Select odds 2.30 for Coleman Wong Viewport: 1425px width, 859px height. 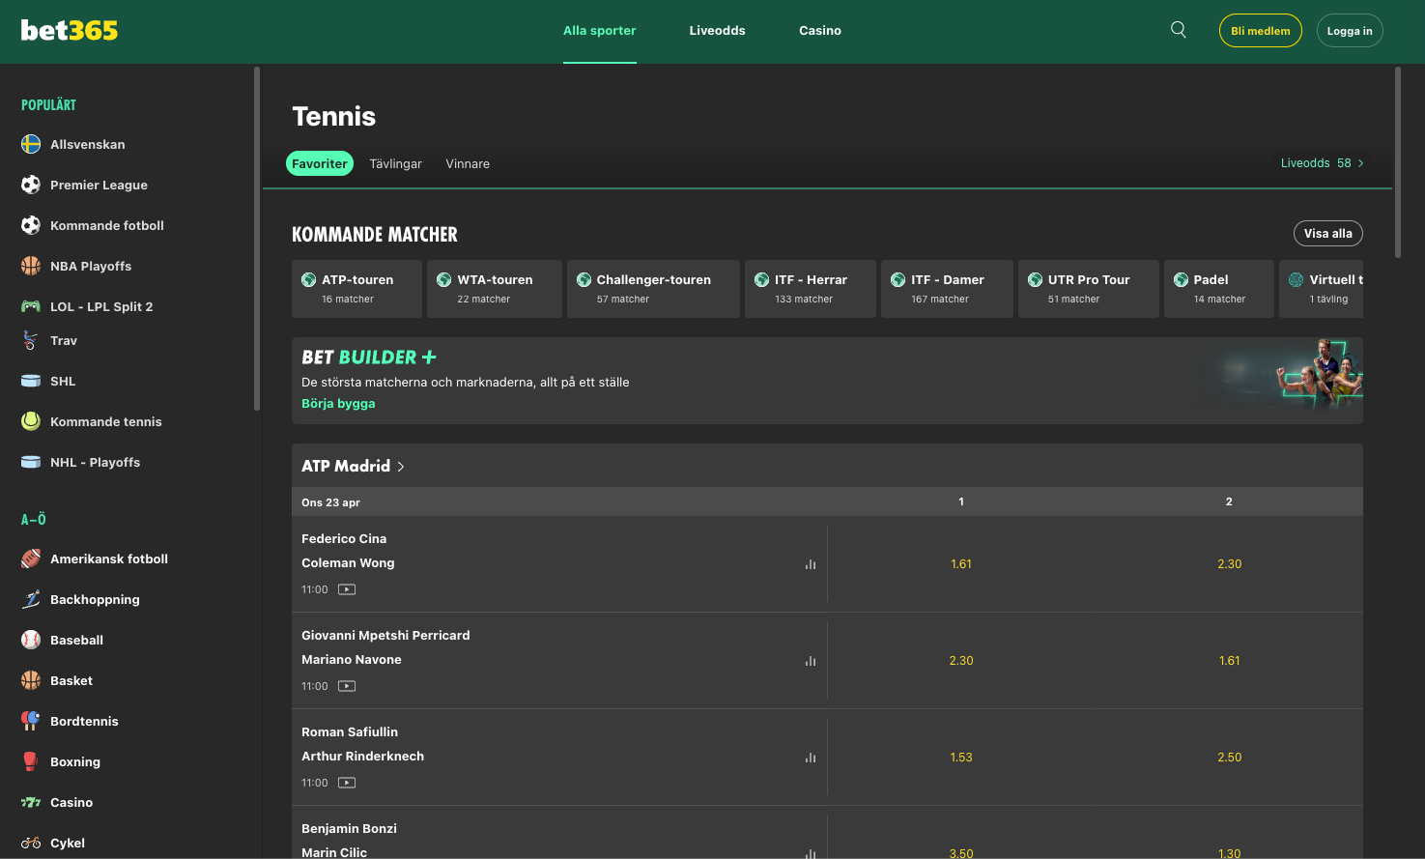pos(1230,564)
